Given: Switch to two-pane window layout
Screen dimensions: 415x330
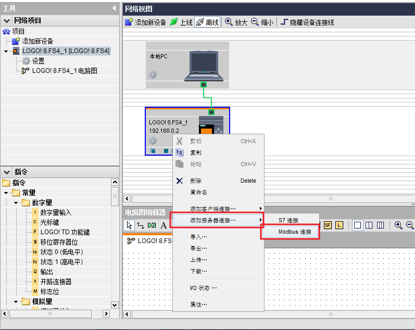Looking at the screenshot, I should pyautogui.click(x=369, y=225).
